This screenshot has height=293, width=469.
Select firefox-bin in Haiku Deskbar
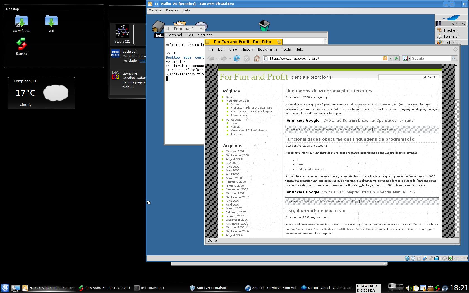coord(451,42)
